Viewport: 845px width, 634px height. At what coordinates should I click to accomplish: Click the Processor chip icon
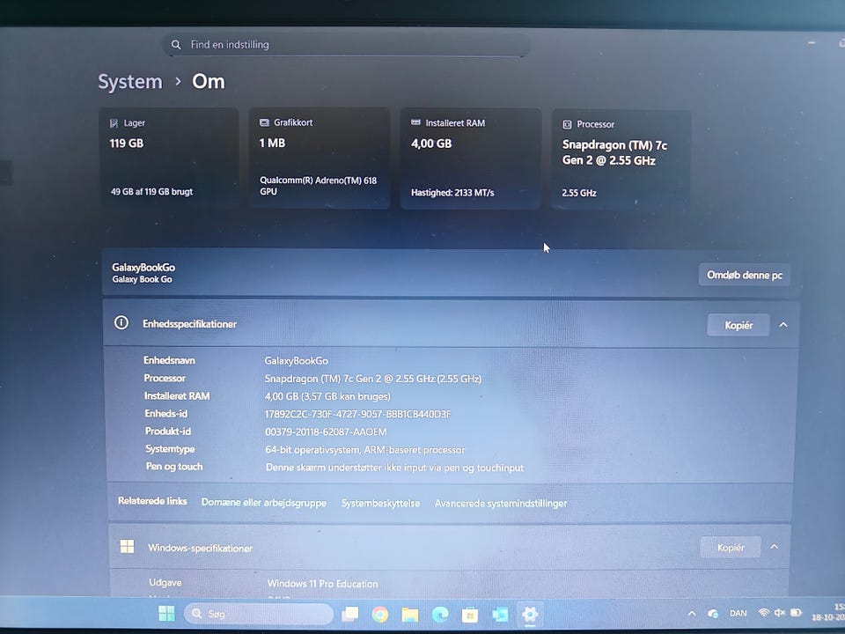pos(567,124)
